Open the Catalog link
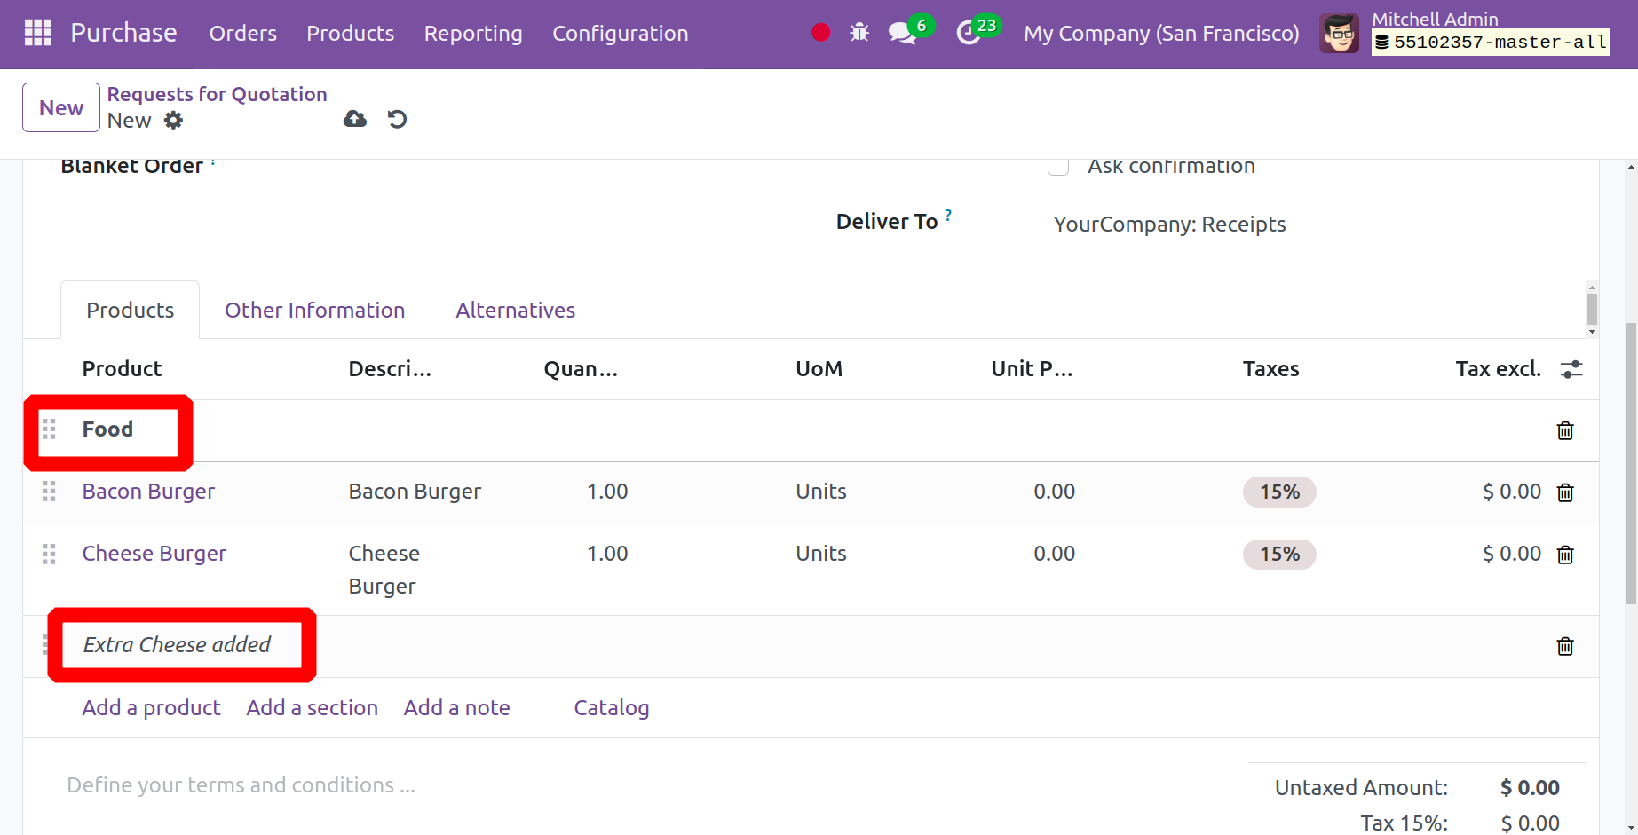Image resolution: width=1638 pixels, height=835 pixels. pos(612,708)
